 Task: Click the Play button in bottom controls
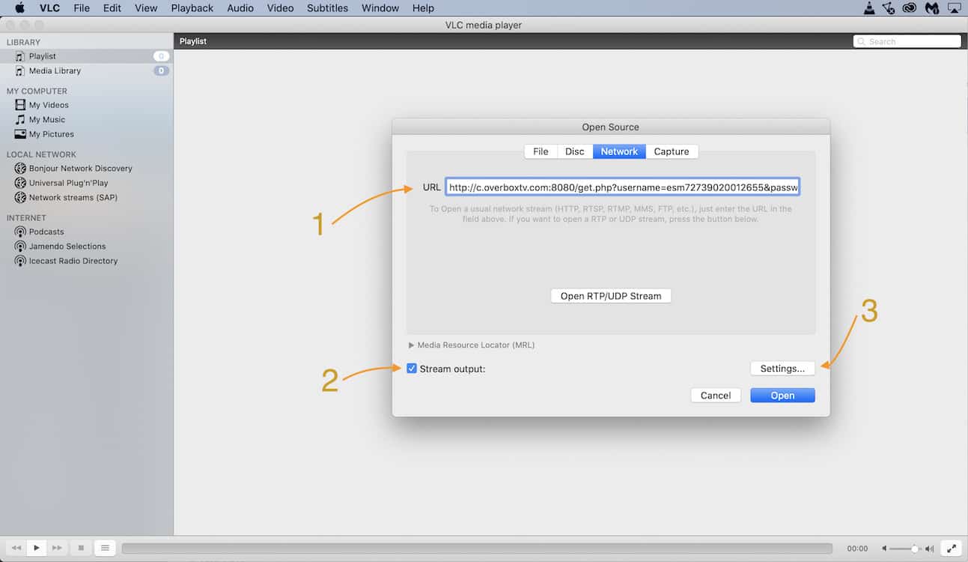point(36,548)
